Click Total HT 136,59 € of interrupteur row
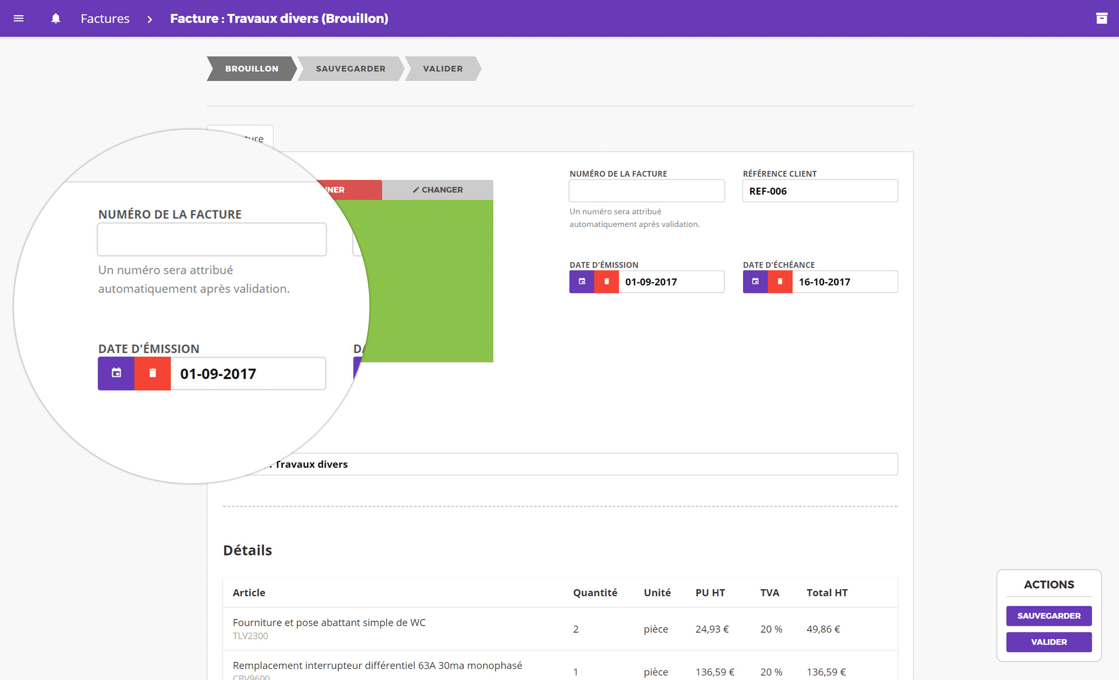 point(826,671)
